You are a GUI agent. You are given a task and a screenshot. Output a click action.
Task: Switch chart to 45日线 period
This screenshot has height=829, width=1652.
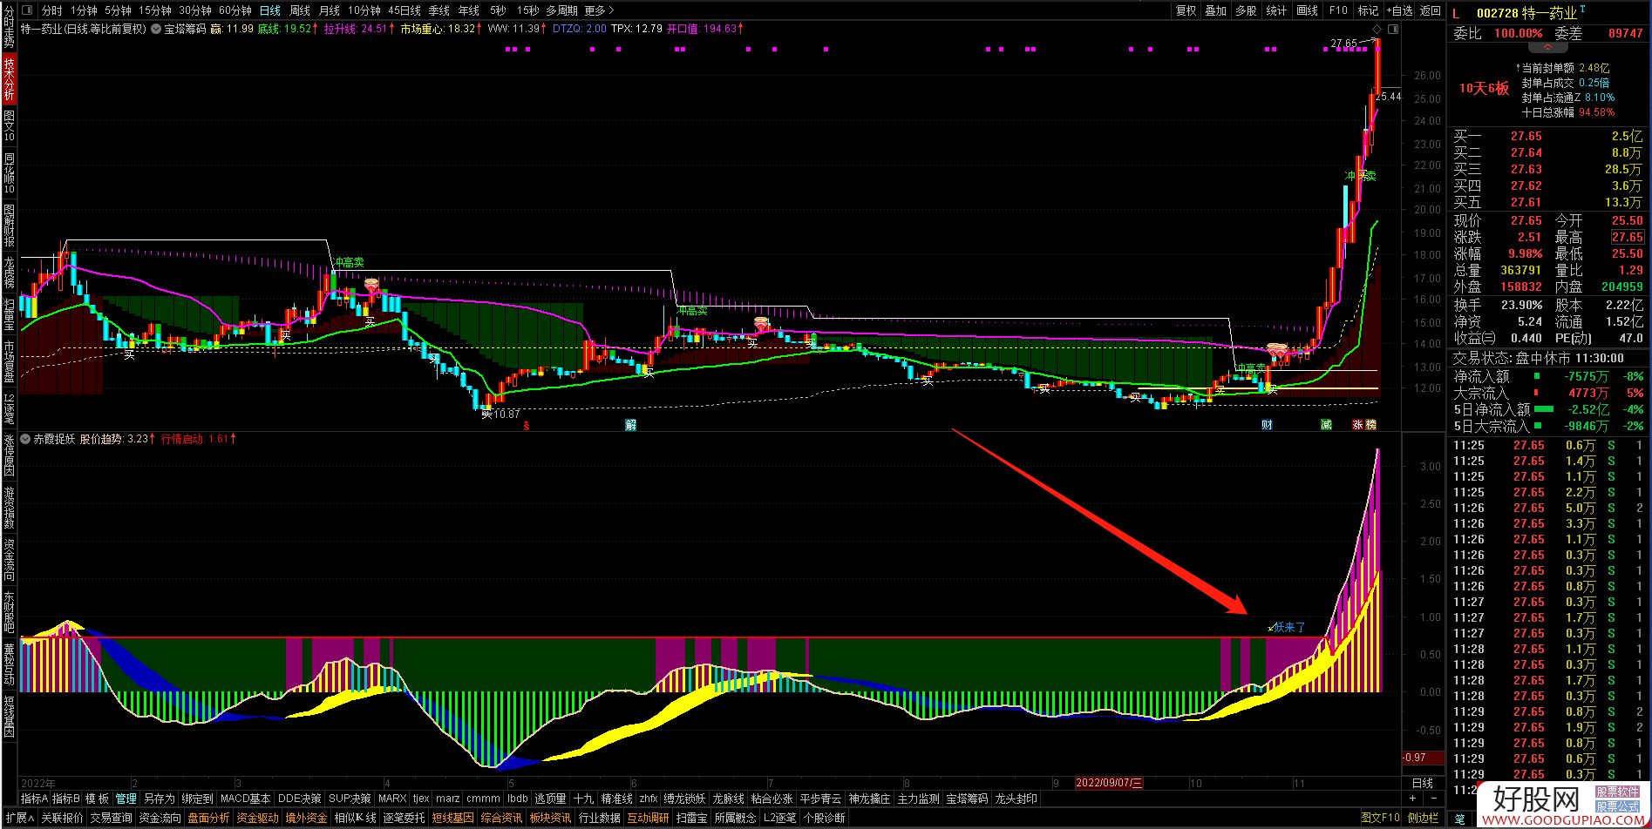click(405, 10)
